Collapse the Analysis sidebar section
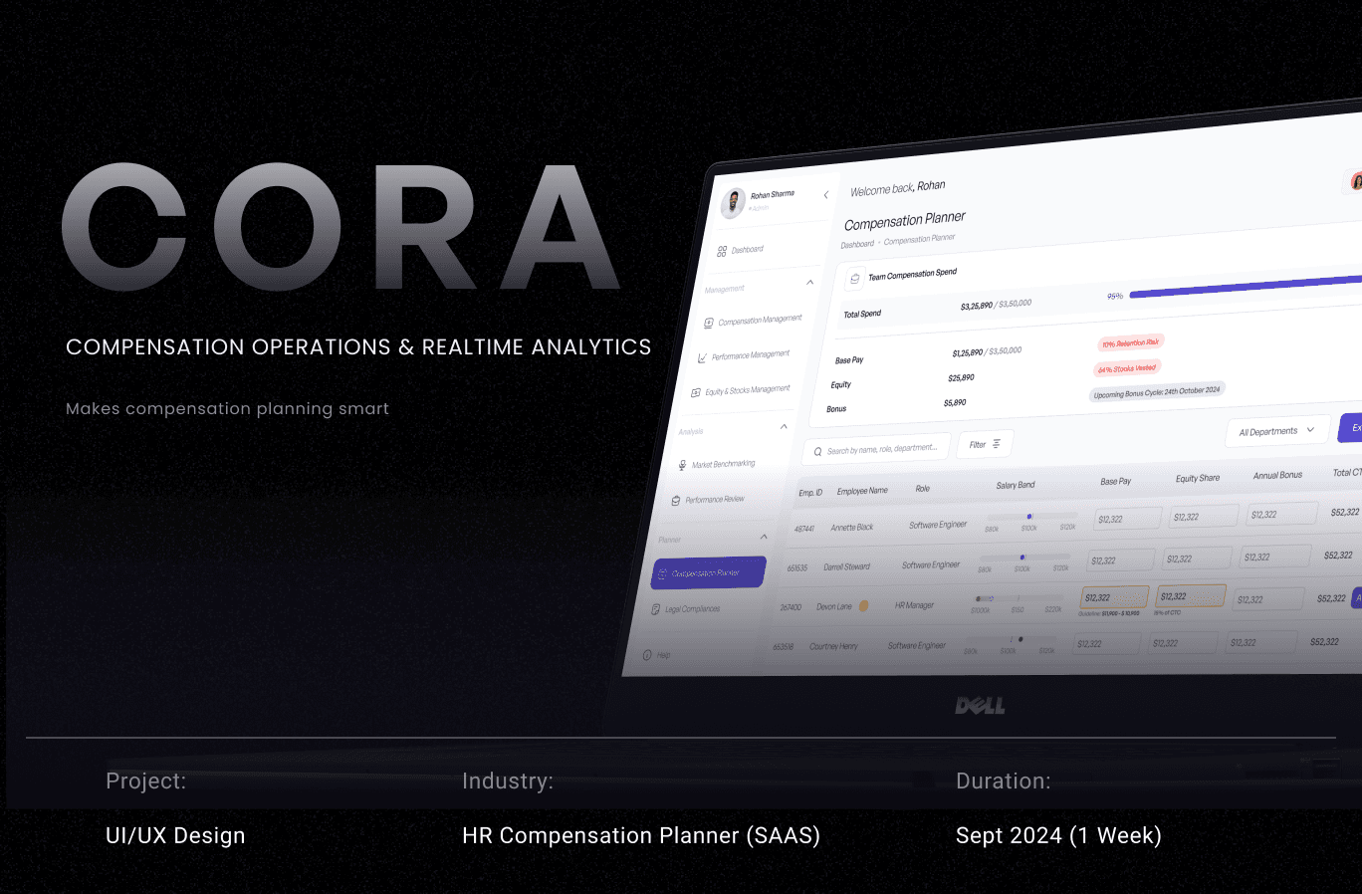Screen dimensions: 1362x894 pos(785,426)
